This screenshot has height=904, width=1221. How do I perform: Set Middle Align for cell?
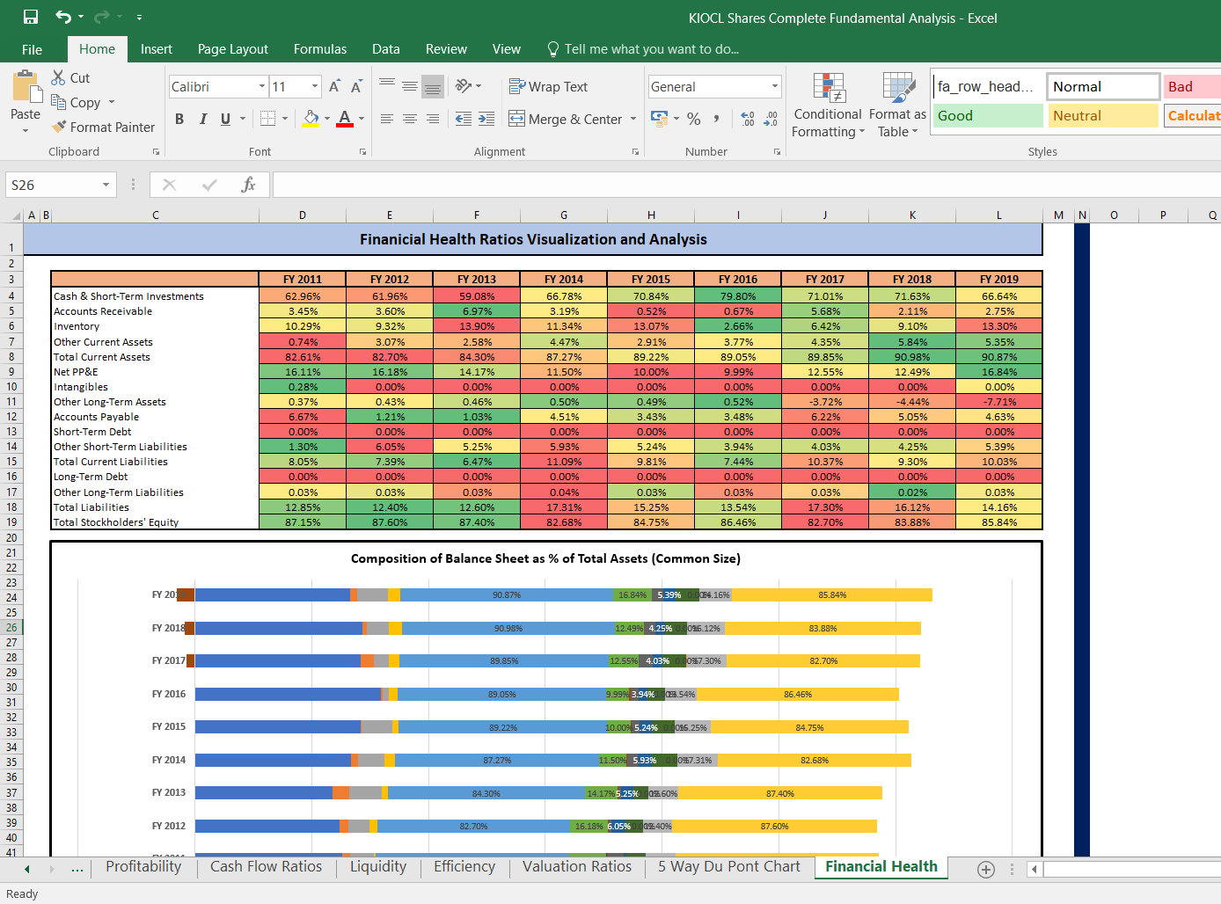click(x=410, y=86)
